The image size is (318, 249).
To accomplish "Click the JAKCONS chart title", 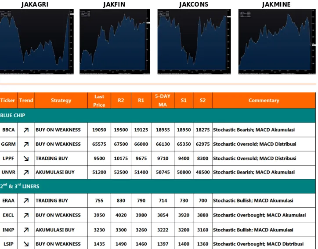I will pos(194,4).
